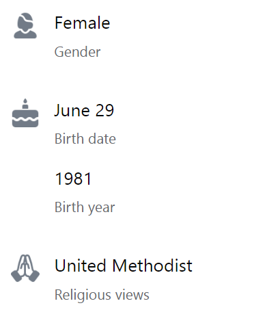Click the word "June" in the birth date
The height and width of the screenshot is (325, 254).
(x=72, y=111)
